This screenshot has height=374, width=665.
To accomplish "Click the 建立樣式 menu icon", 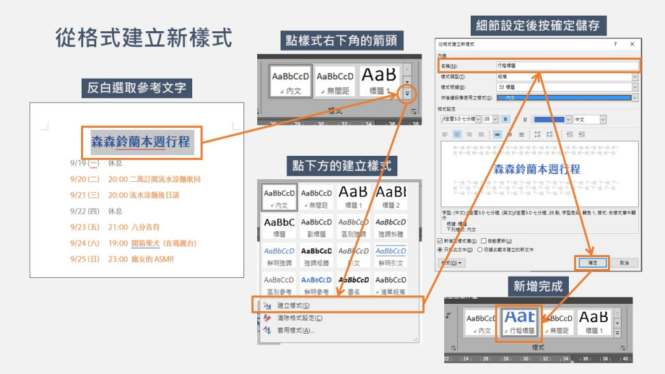I will click(x=267, y=305).
